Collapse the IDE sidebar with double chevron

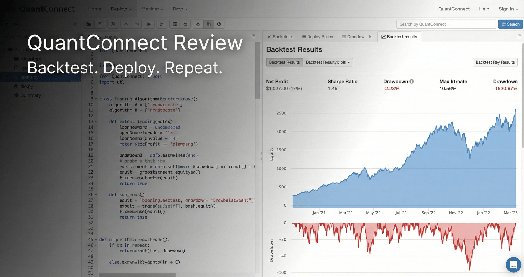point(75,24)
